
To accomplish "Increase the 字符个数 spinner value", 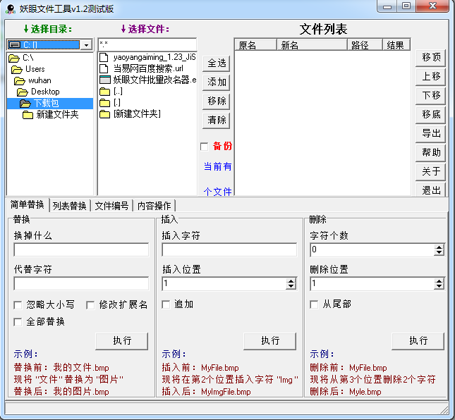I will click(439, 247).
